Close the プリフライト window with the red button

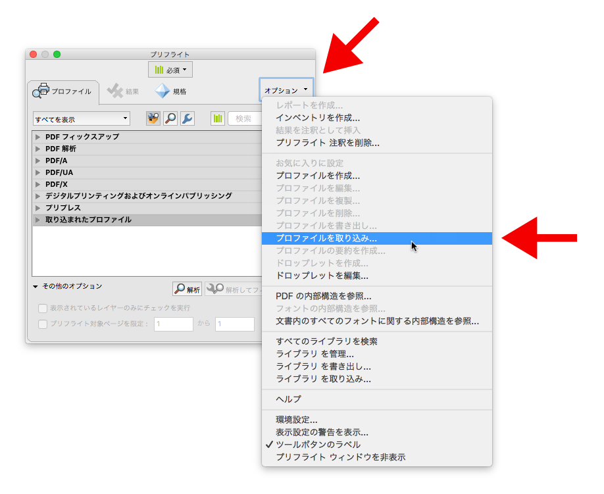pyautogui.click(x=34, y=55)
